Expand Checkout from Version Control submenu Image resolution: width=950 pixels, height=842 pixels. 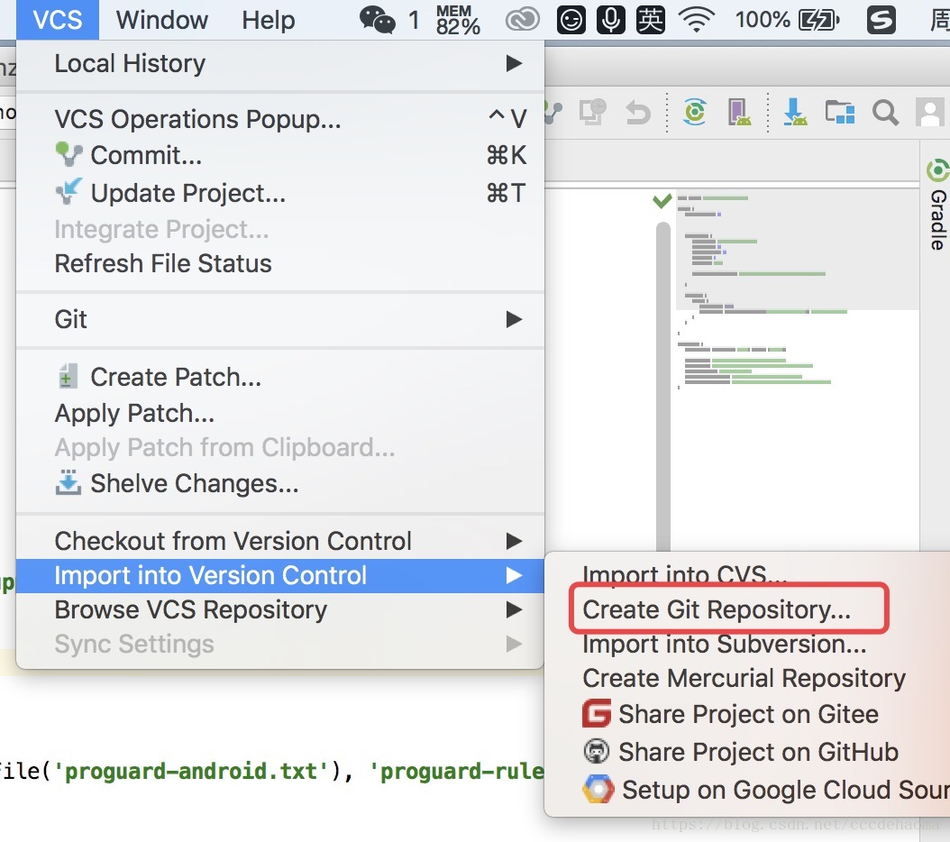pos(280,541)
